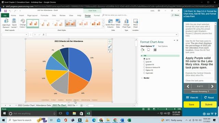Viewport: 219px width, 123px height.
Task: Click the Save icon in Excel's quick access toolbar
Action: (x=5, y=11)
